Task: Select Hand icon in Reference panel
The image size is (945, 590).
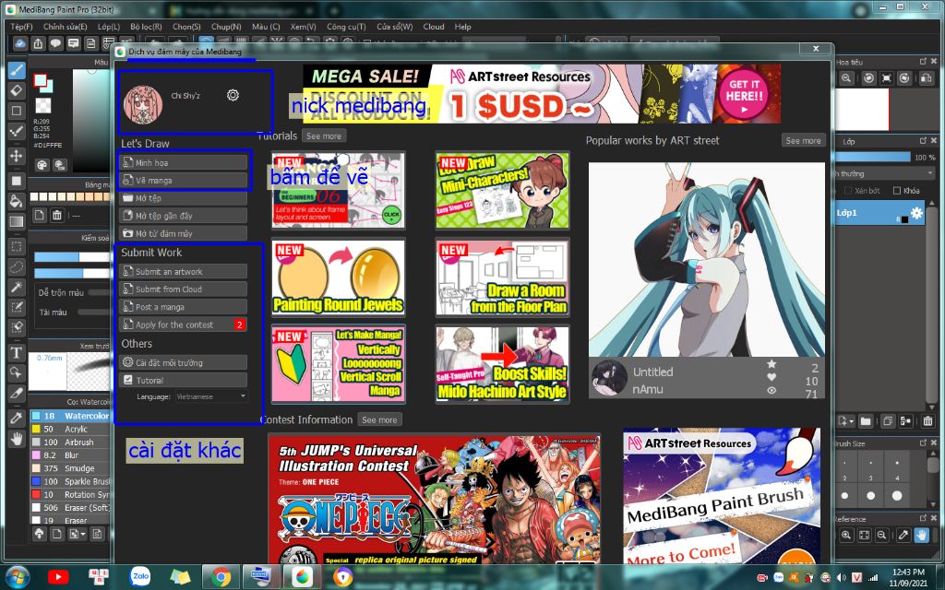Action: click(921, 535)
